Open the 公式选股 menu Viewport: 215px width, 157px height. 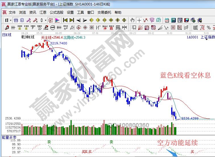pos(57,13)
